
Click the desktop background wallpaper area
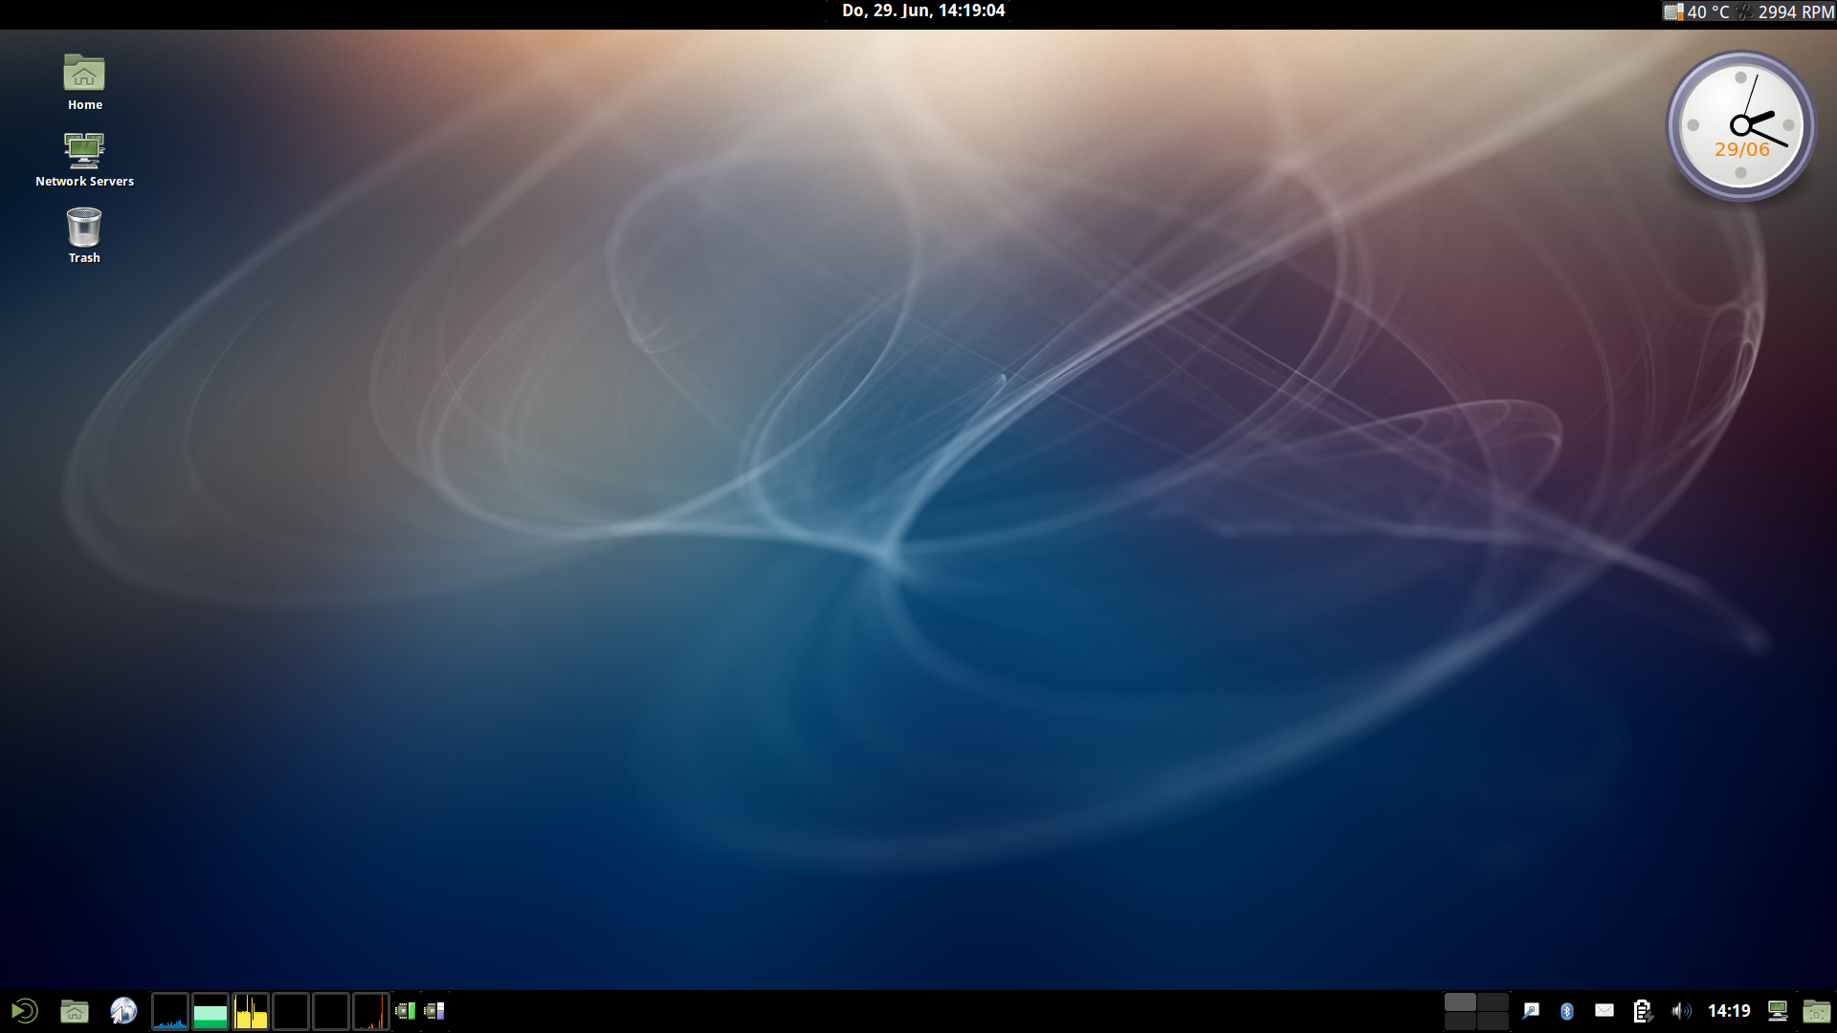click(918, 504)
